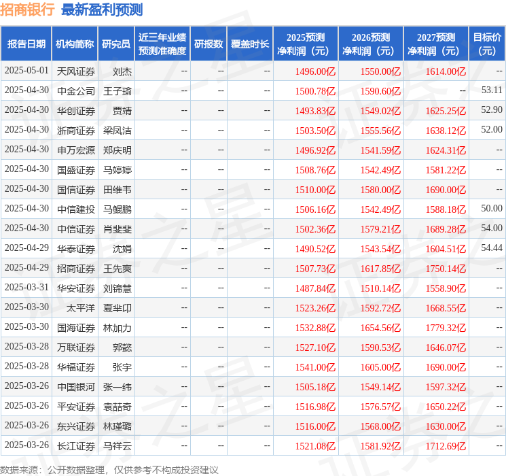Click analyst name 马鲲鹏
Image resolution: width=506 pixels, height=476 pixels.
[x=118, y=209]
